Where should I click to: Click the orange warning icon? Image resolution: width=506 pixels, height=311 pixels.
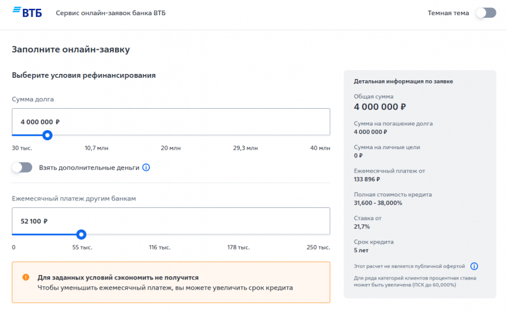(26, 277)
